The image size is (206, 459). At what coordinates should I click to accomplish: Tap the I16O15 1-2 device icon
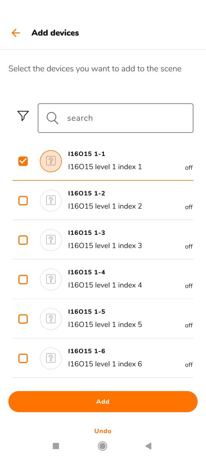(51, 200)
